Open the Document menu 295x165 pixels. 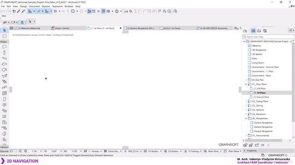(35, 6)
